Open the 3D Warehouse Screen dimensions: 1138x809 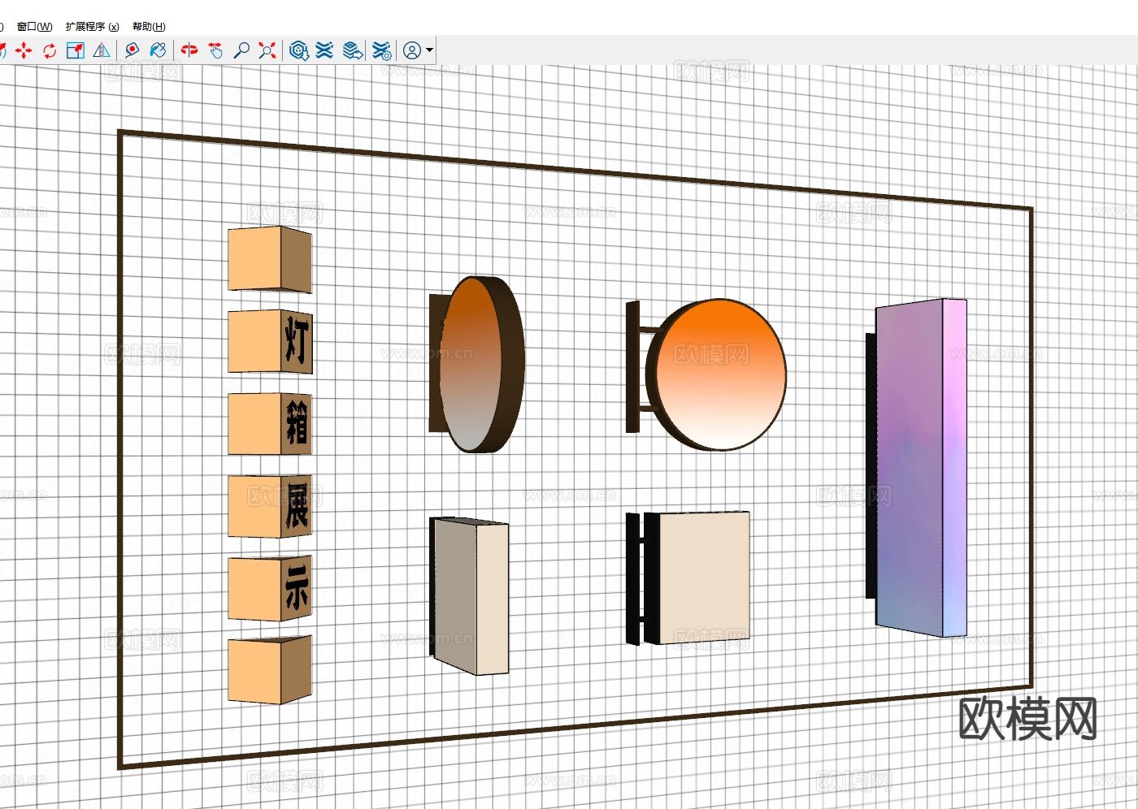pos(298,51)
